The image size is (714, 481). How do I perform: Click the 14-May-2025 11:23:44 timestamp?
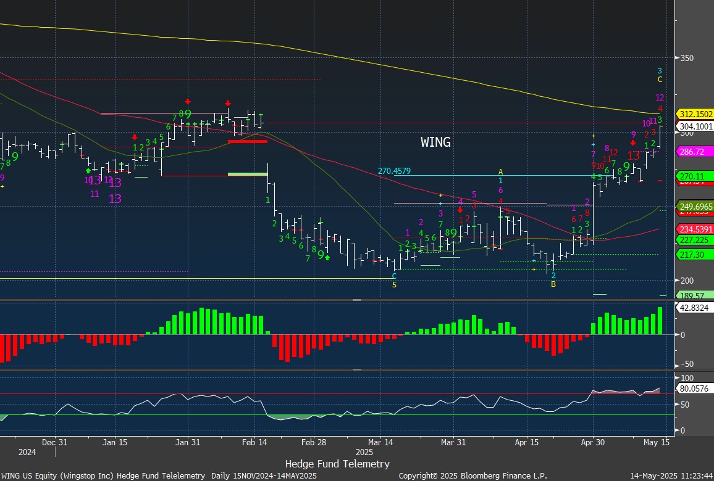[x=670, y=475]
